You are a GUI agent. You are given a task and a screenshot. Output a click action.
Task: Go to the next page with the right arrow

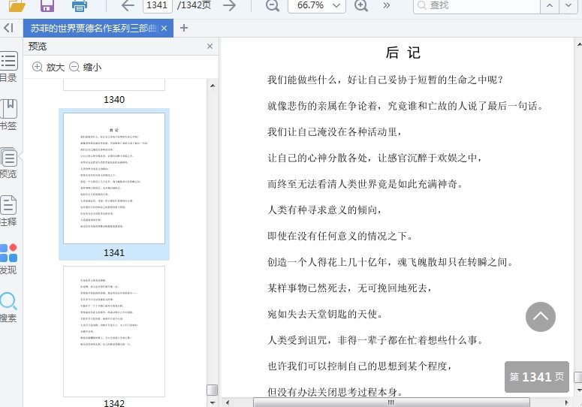[x=230, y=5]
